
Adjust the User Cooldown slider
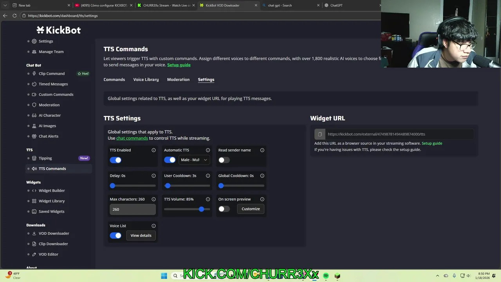[x=187, y=186]
